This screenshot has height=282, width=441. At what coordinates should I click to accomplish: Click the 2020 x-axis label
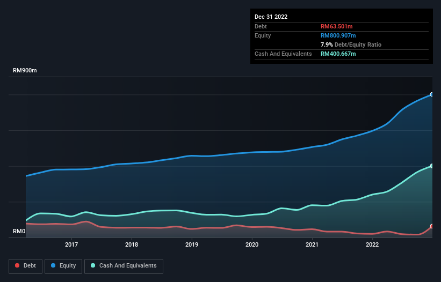click(252, 244)
